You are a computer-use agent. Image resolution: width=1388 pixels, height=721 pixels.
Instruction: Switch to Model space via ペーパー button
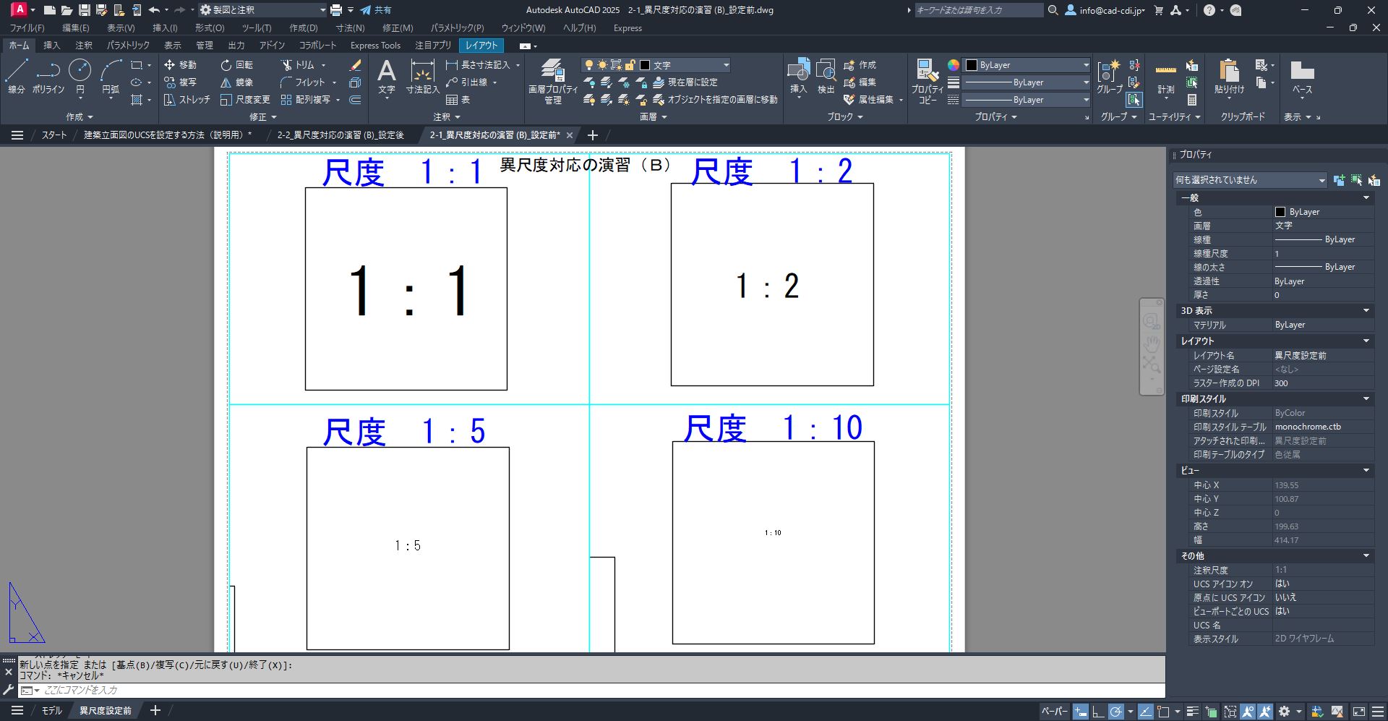[1054, 711]
